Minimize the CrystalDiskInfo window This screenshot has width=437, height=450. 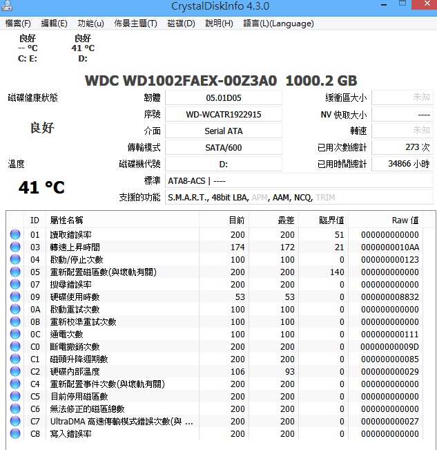coord(384,5)
